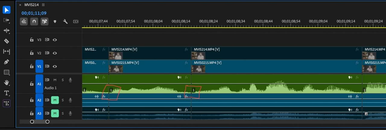
Task: Toggle lock on track A3
Action: 31,113
